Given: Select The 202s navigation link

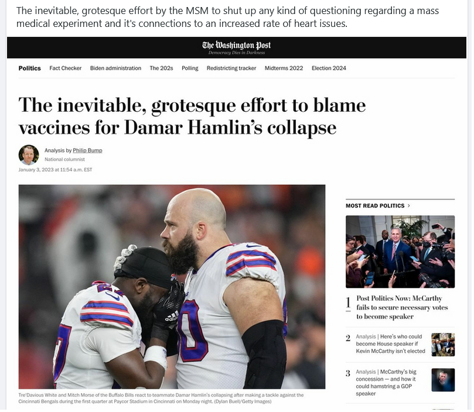Looking at the screenshot, I should [162, 68].
